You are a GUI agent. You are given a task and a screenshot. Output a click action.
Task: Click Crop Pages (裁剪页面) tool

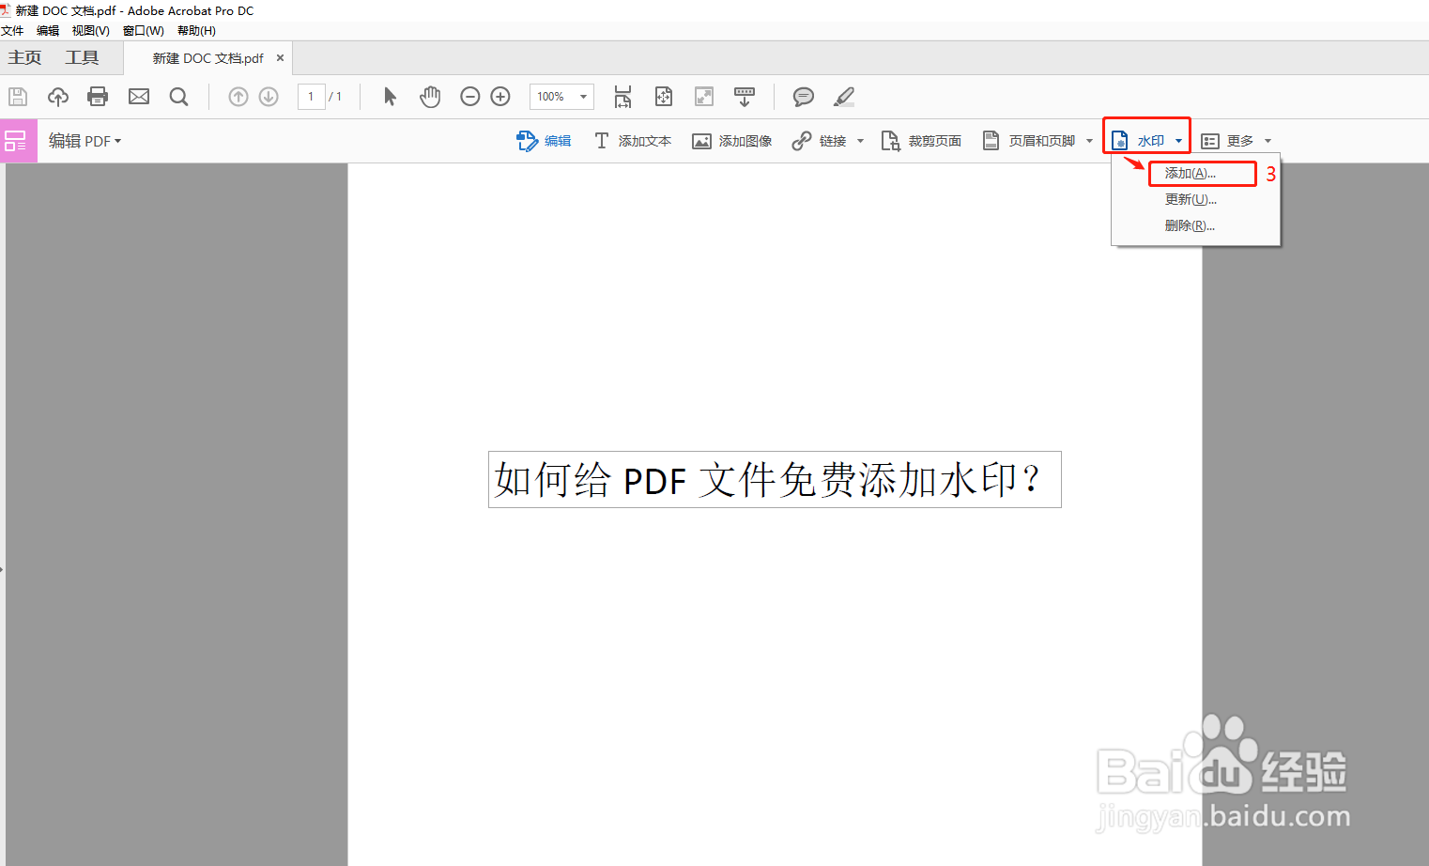click(x=921, y=141)
